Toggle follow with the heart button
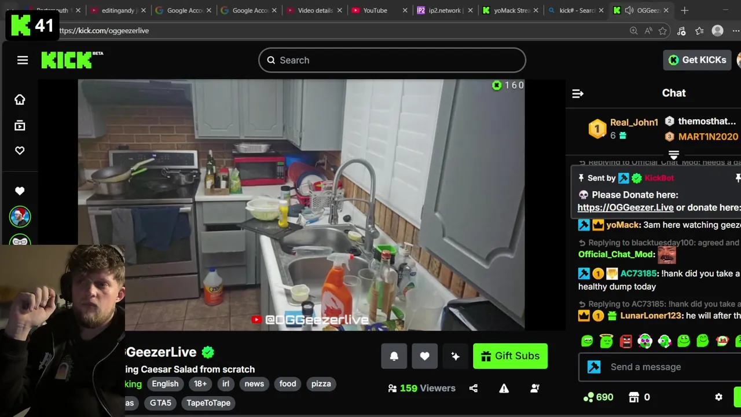Image resolution: width=741 pixels, height=417 pixels. tap(424, 356)
